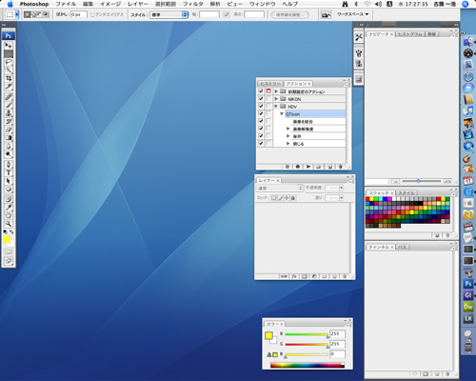Delete the selected action
This screenshot has height=381, width=476.
coord(340,167)
